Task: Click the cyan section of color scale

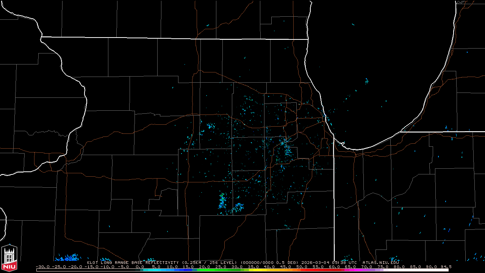Action: [159, 270]
